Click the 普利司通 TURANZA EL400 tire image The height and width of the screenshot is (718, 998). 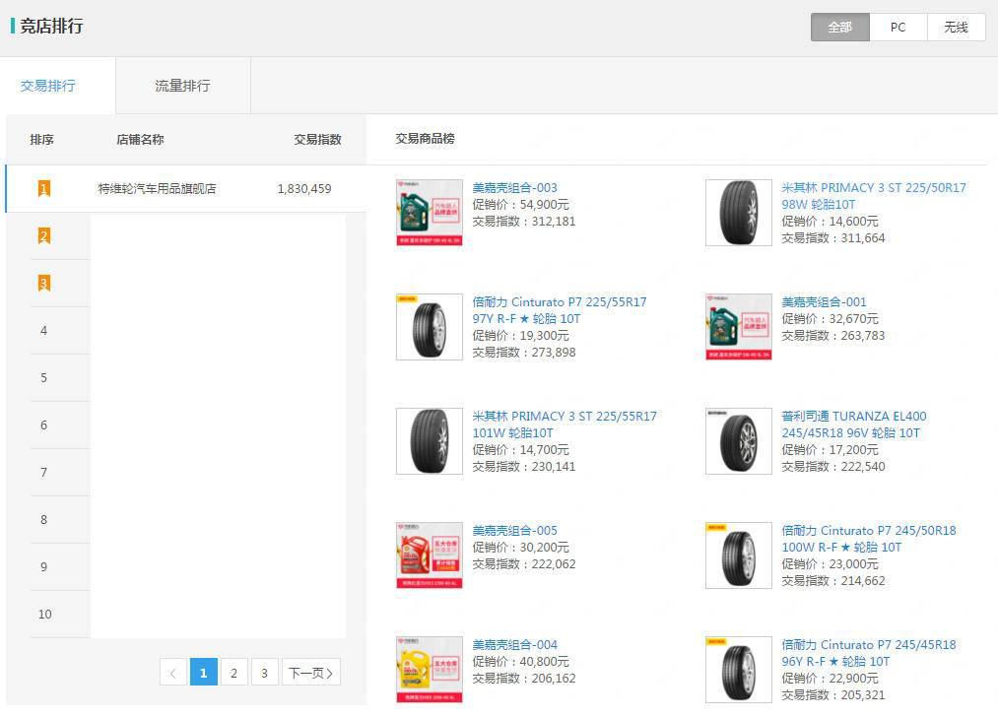739,441
